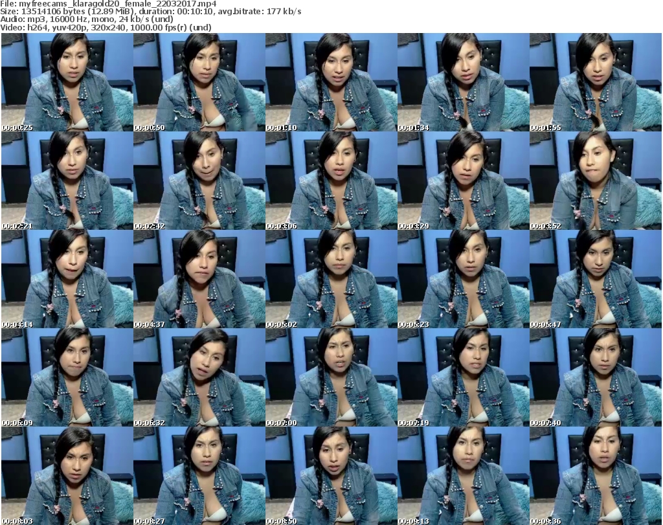This screenshot has width=663, height=525.
Task: Pick the 00:02:42 video thumbnail
Action: click(199, 181)
